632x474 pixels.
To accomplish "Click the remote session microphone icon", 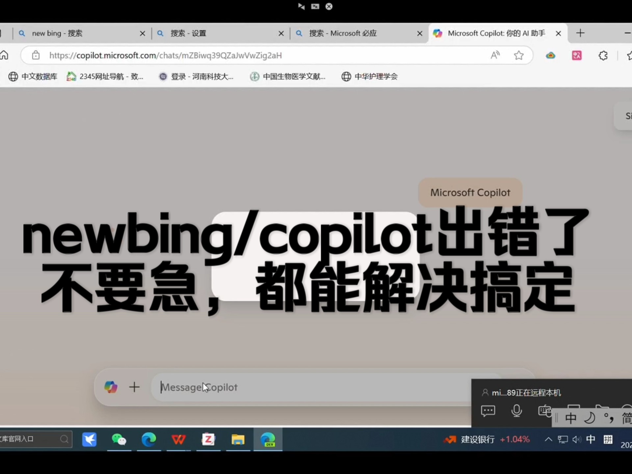I will click(x=516, y=411).
